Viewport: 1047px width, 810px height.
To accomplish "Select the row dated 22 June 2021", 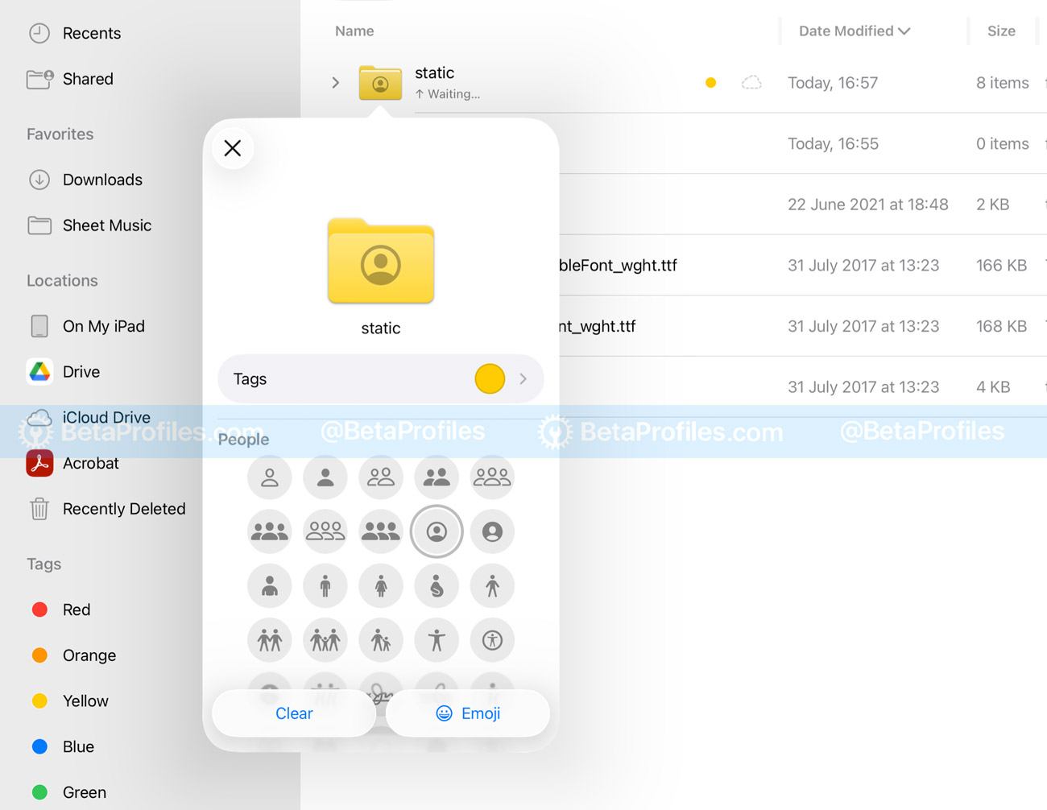I will click(867, 205).
